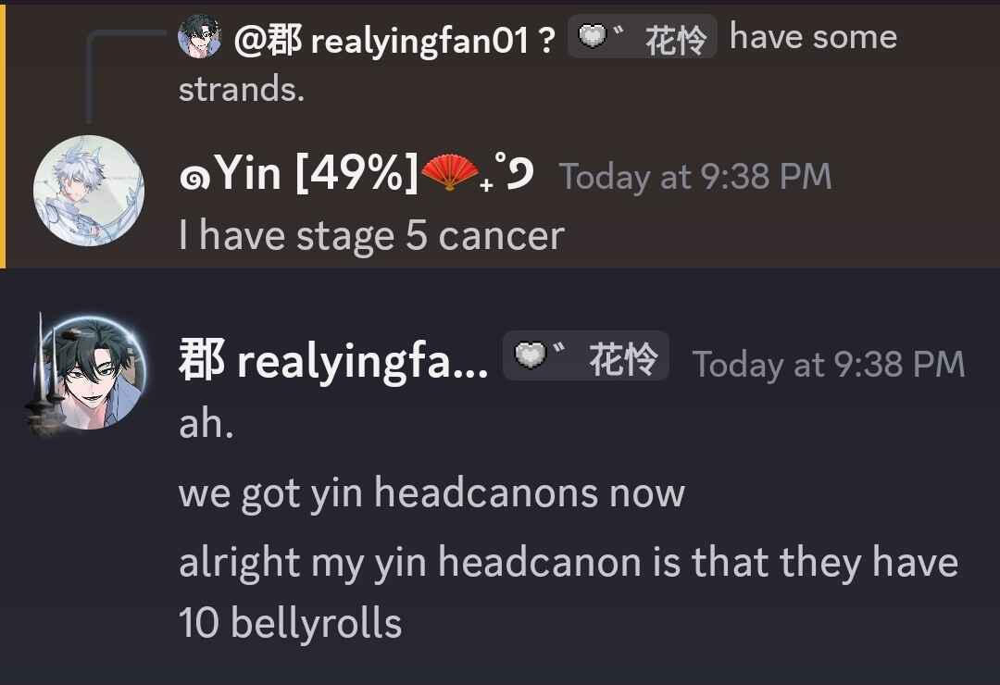This screenshot has width=1000, height=685.
Task: Click the heart icon in reply preview tag
Action: point(593,36)
